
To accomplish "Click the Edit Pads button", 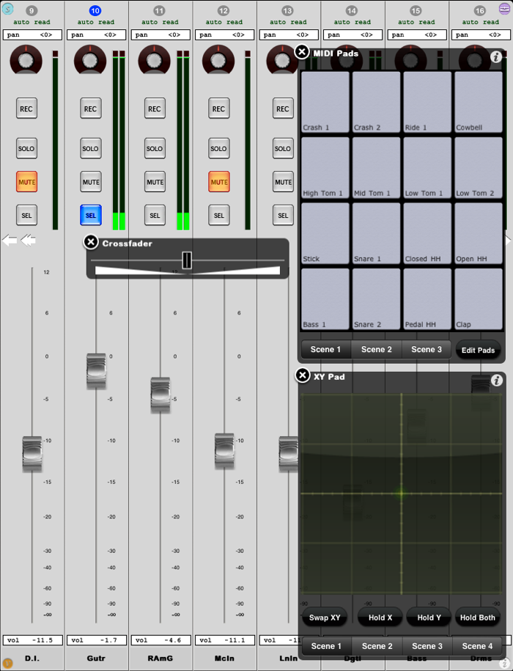I will [x=478, y=350].
